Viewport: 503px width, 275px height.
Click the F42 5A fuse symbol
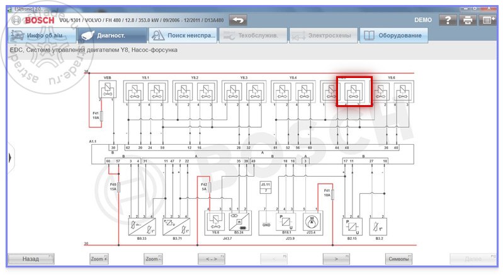pyautogui.click(x=210, y=187)
